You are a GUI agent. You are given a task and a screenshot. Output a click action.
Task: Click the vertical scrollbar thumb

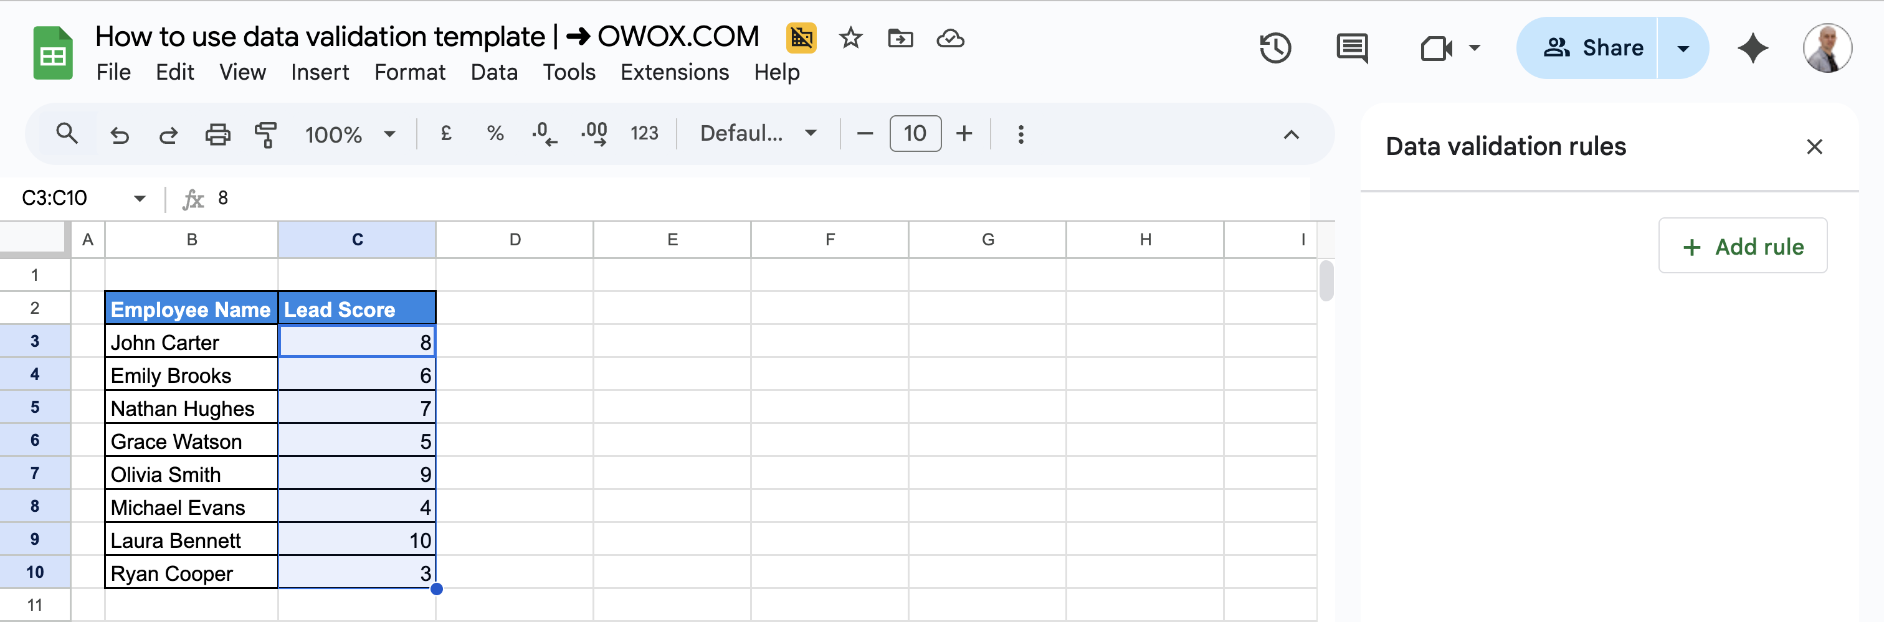click(x=1326, y=281)
